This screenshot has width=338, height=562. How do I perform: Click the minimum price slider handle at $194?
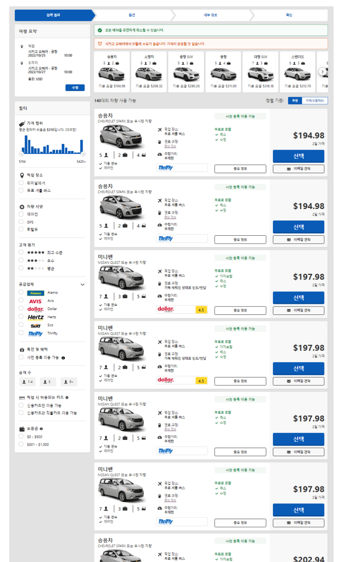pyautogui.click(x=21, y=154)
